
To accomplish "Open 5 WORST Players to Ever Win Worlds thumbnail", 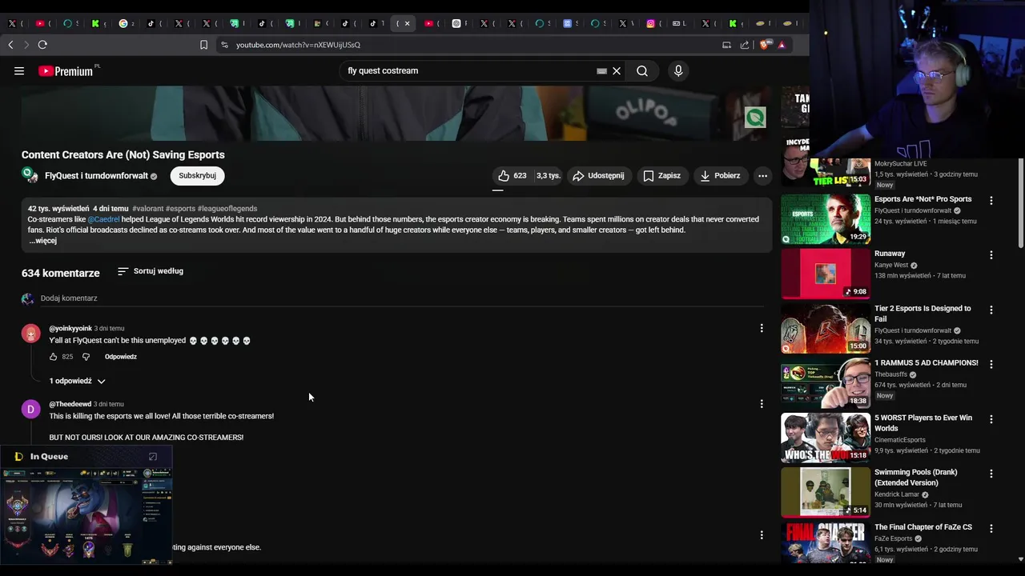I will point(826,438).
